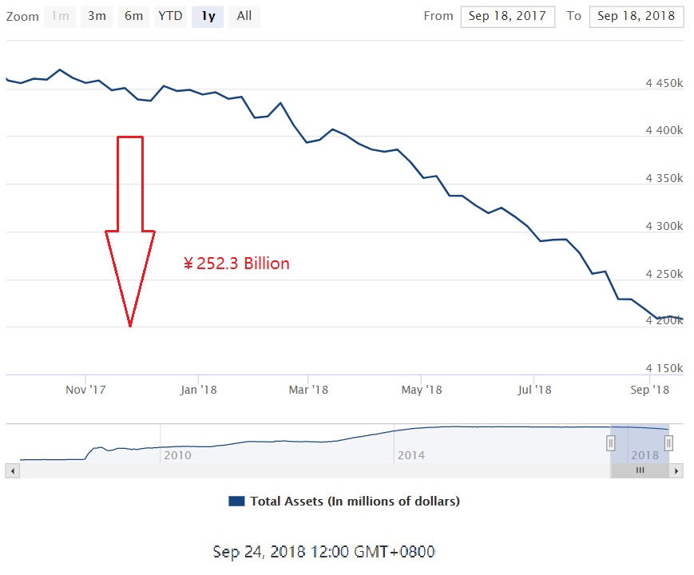Toggle the Total Assets series legend
The height and width of the screenshot is (575, 694).
(355, 502)
